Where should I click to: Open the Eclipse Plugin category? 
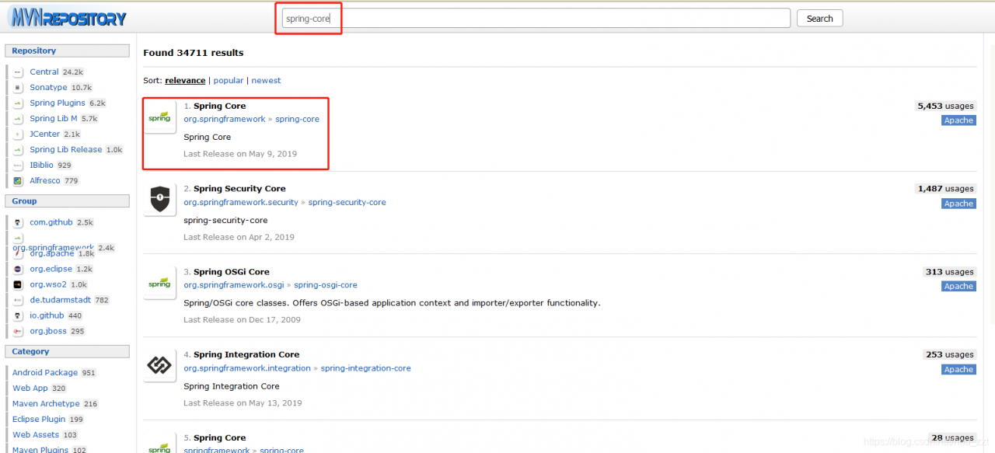click(x=39, y=420)
